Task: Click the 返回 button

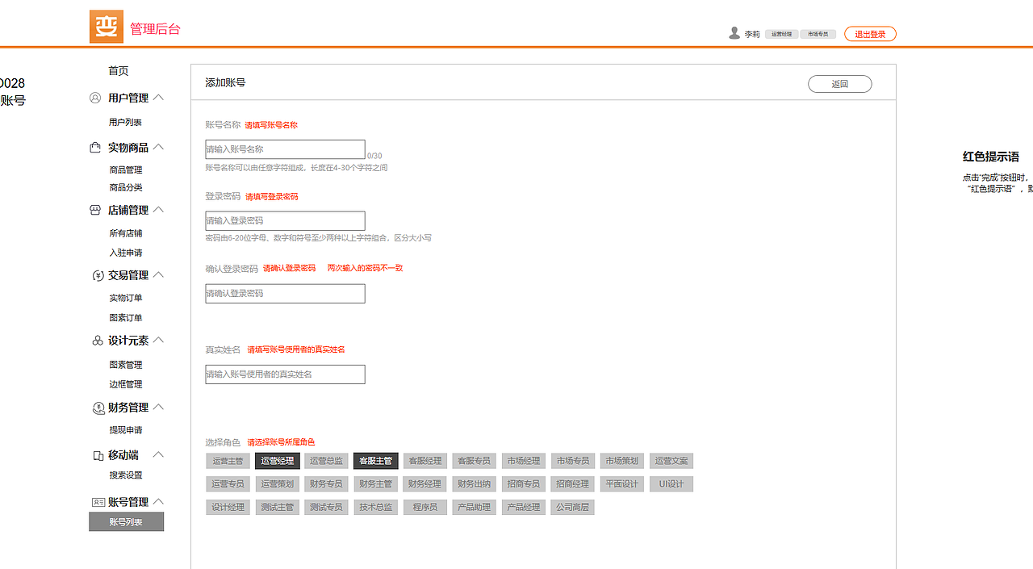Action: 840,84
